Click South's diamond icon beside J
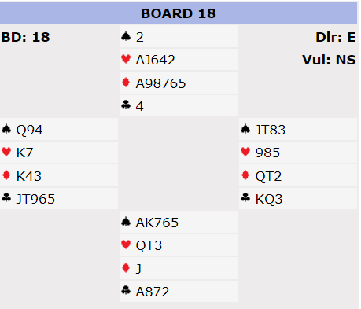Screen dimensions: 361x309 [x=126, y=268]
